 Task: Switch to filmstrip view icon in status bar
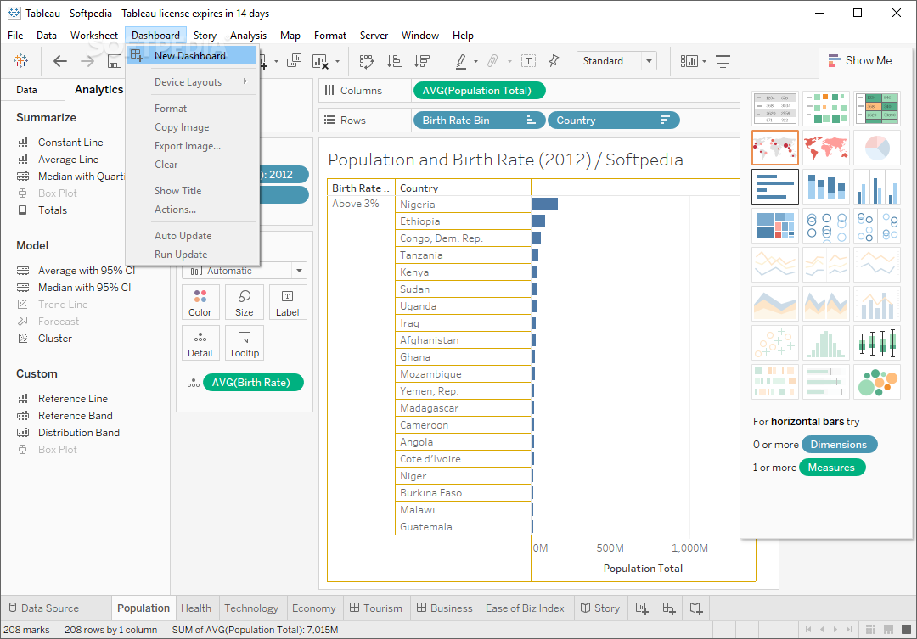pyautogui.click(x=888, y=629)
